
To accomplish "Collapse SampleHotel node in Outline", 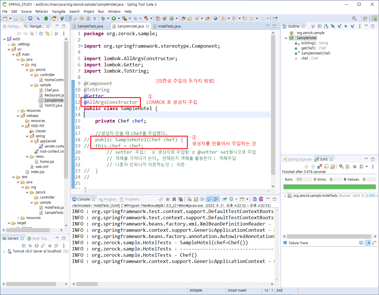I will 286,38.
